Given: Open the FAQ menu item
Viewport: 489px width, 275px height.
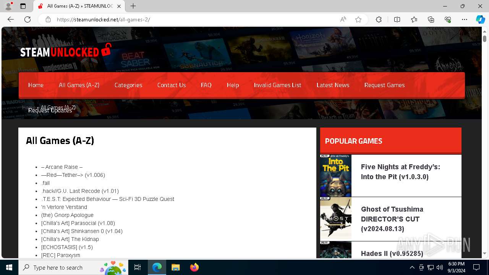Looking at the screenshot, I should pos(206,85).
